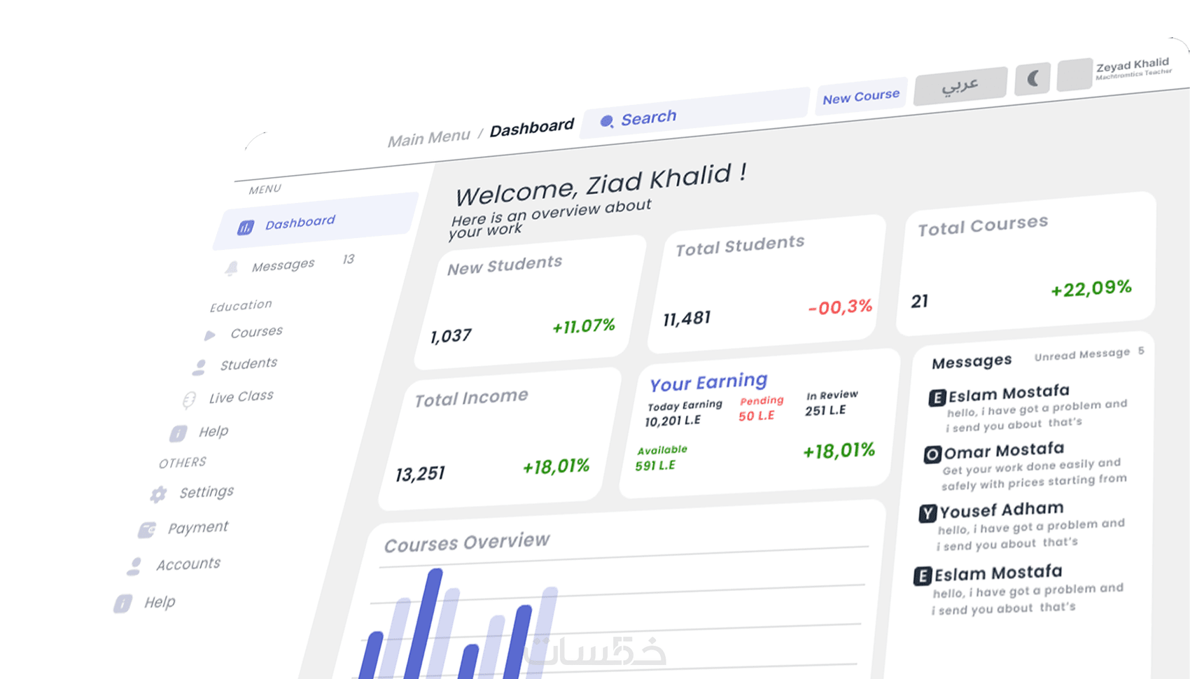The height and width of the screenshot is (679, 1190).
Task: Click the Total Income card title
Action: pyautogui.click(x=471, y=398)
